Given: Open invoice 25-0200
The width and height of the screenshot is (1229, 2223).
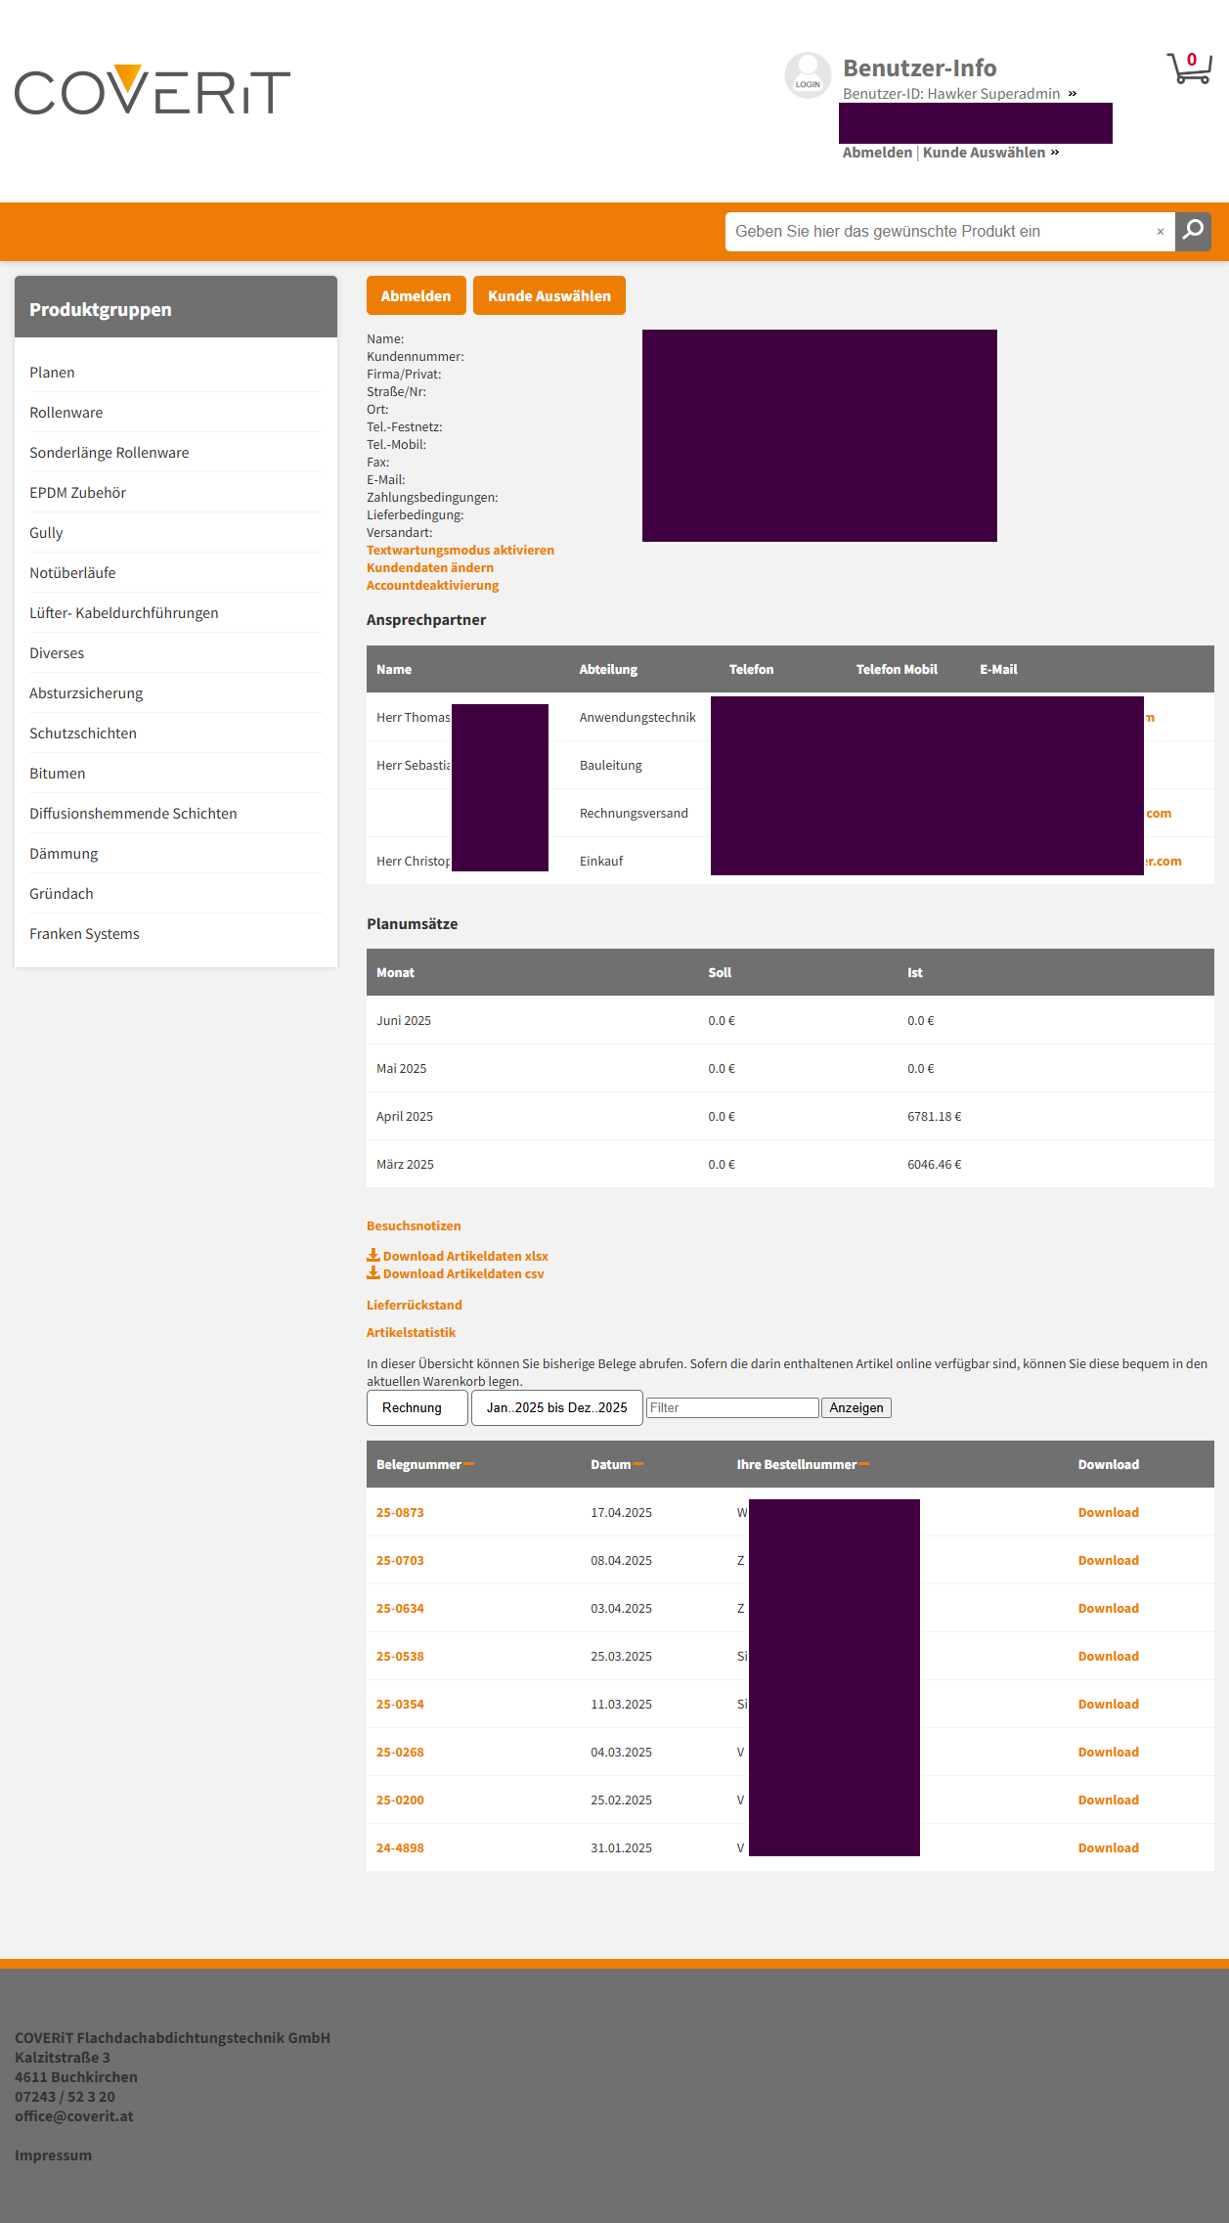Looking at the screenshot, I should [x=400, y=1801].
